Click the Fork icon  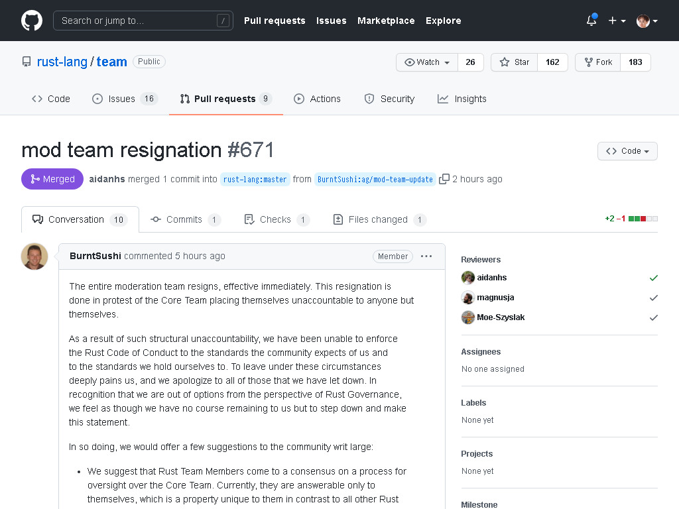(x=589, y=62)
